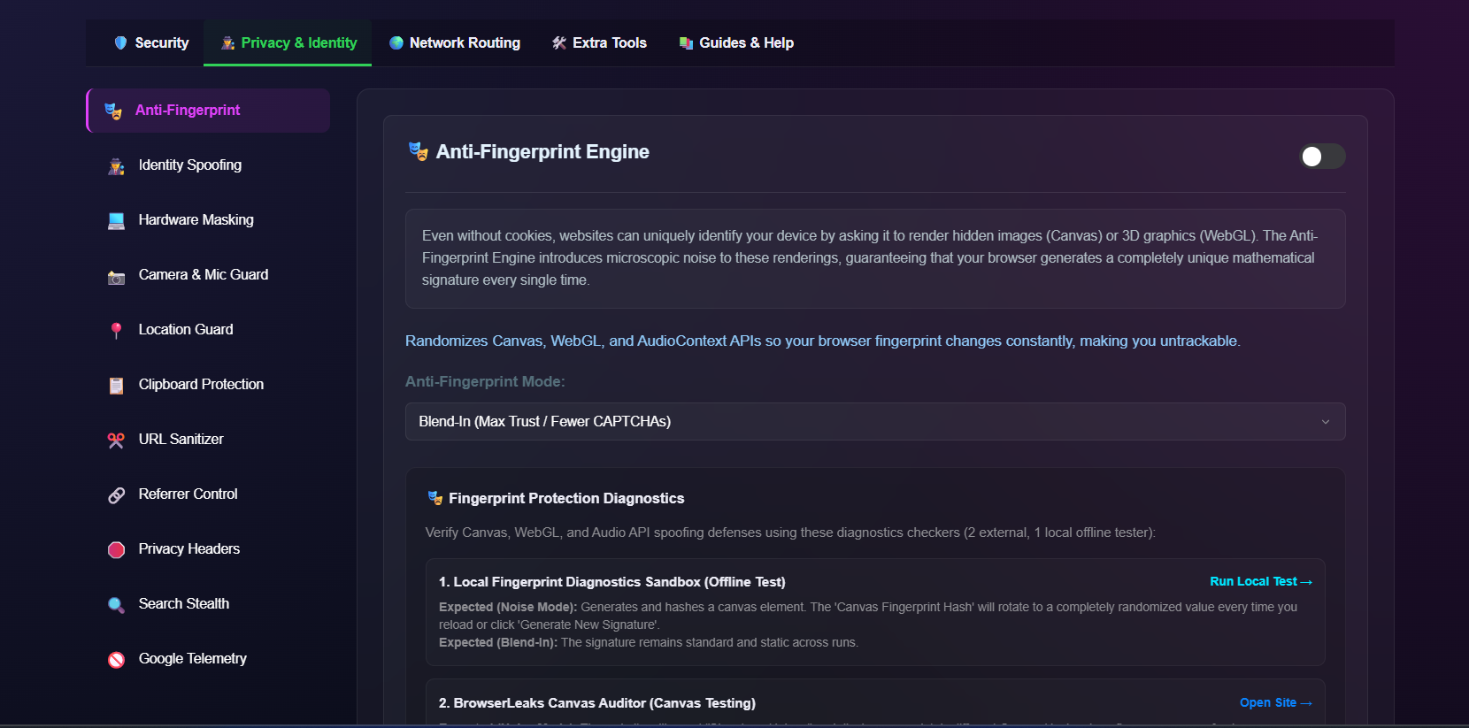Click the Expected (Blend-In) description text
The width and height of the screenshot is (1469, 728).
pyautogui.click(x=649, y=642)
